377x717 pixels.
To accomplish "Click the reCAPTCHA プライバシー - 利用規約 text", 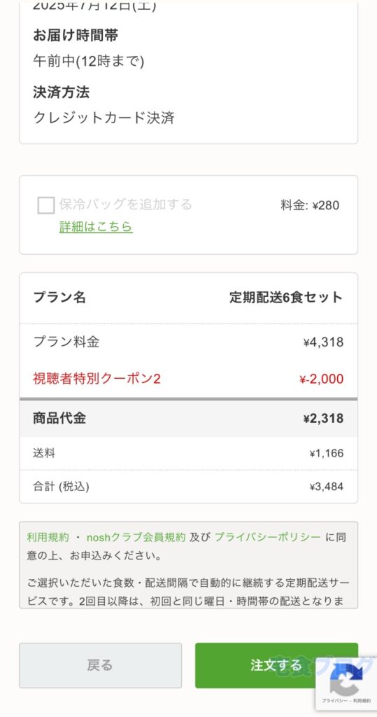I will (345, 700).
